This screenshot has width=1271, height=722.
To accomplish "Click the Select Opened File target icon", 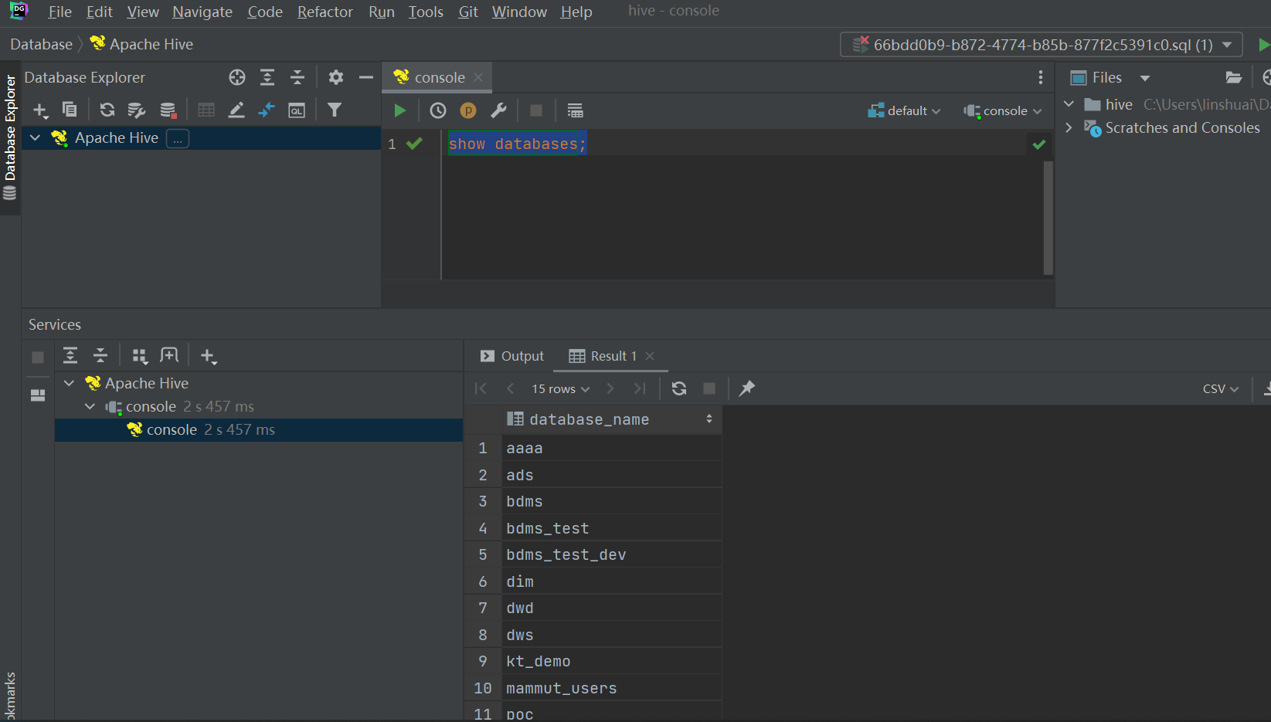I will 237,77.
